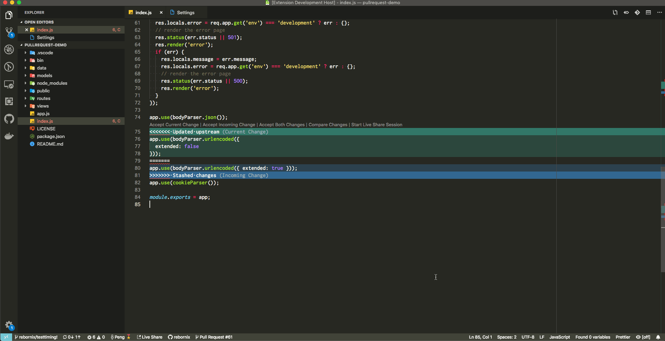Image resolution: width=665 pixels, height=341 pixels.
Task: Open package.json file
Action: [x=71, y=136]
